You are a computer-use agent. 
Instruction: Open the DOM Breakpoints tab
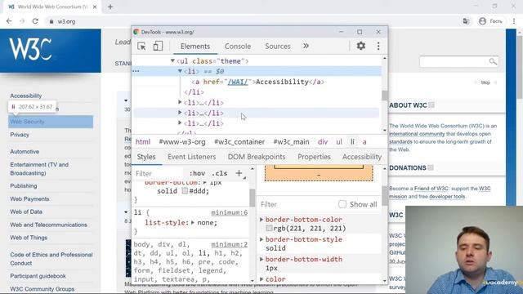click(x=257, y=157)
